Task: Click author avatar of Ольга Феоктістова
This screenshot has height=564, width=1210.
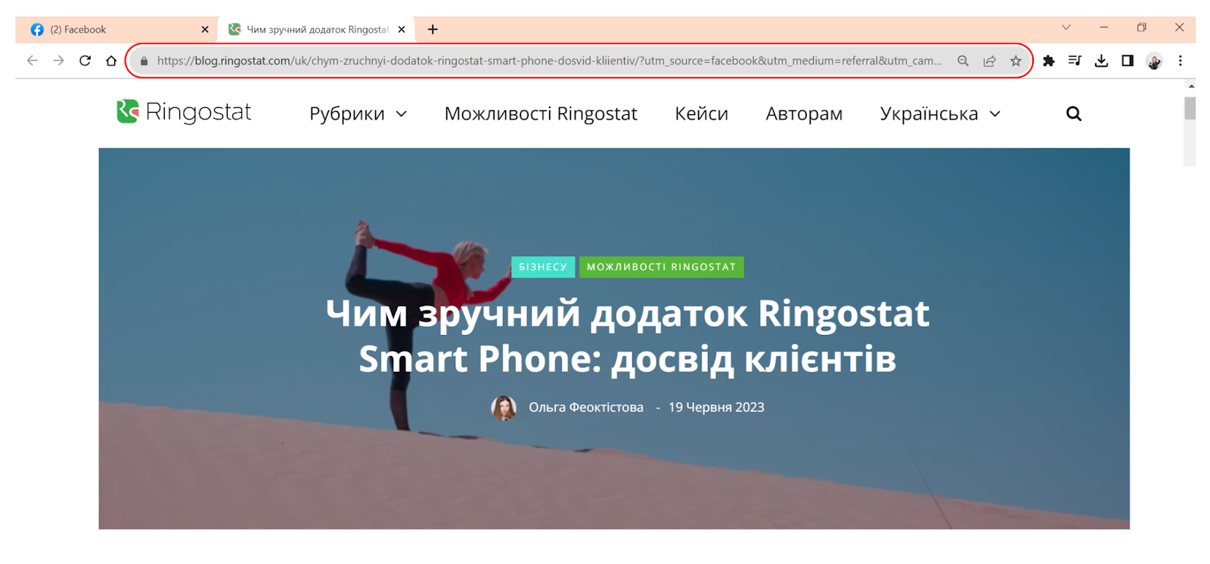Action: 504,408
